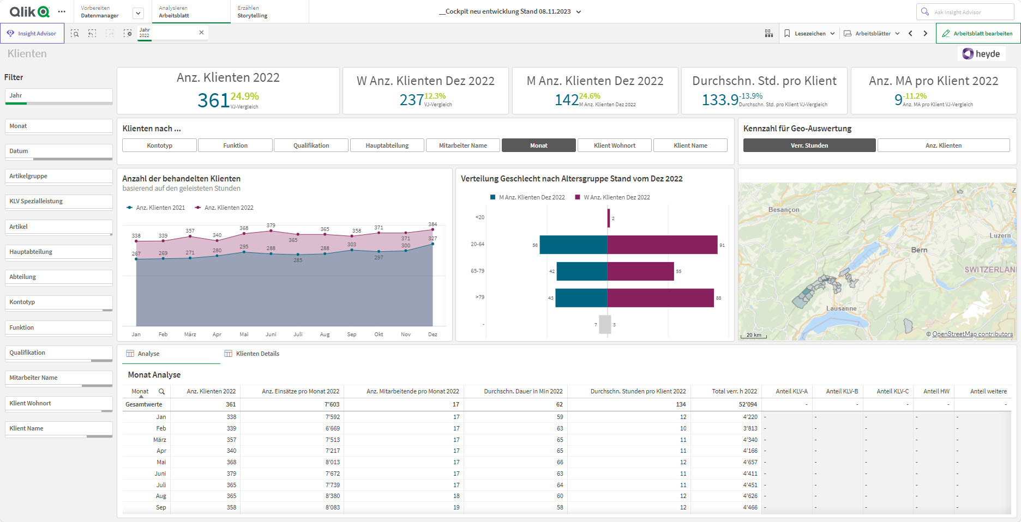The image size is (1021, 522).
Task: Select the Kontotyp dimension toggle button
Action: 159,145
